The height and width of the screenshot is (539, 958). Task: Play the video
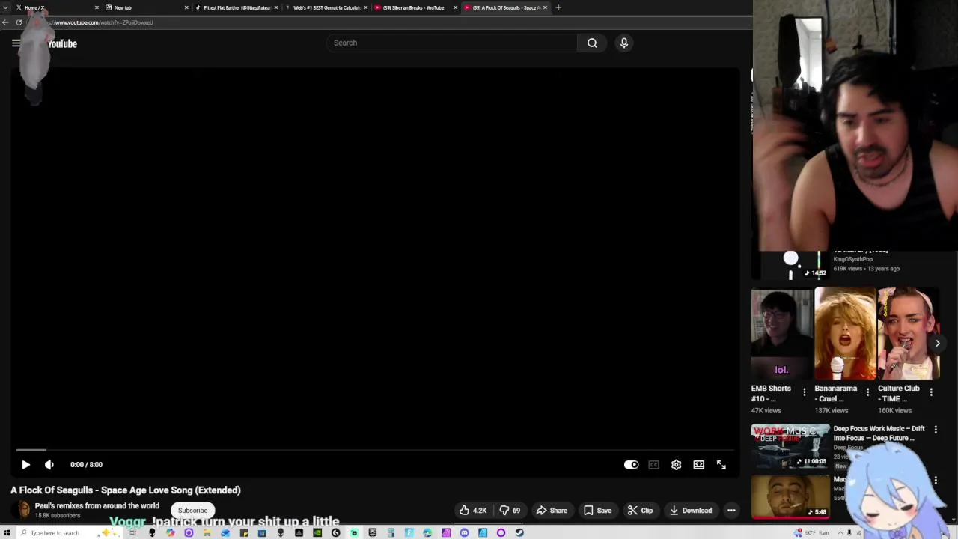click(25, 464)
